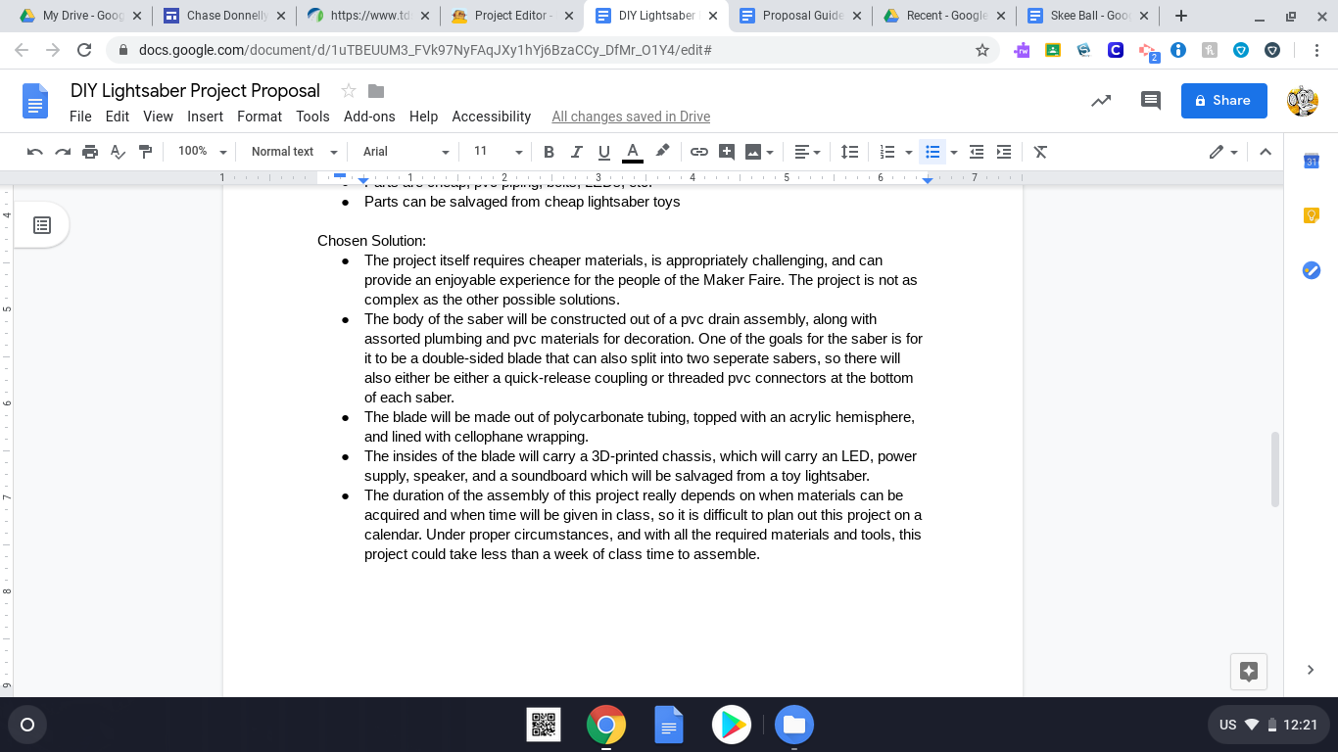
Task: Expand the image insert options arrow
Action: [x=771, y=152]
